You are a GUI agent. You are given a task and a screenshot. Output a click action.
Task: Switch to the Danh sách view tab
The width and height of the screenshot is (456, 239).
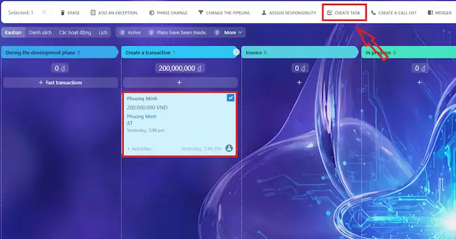coord(40,33)
